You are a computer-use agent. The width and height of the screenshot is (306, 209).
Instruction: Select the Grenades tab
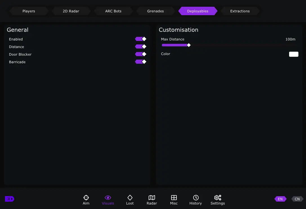pos(155,11)
